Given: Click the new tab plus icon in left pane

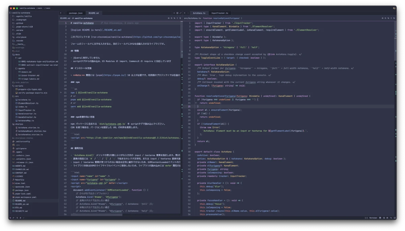Looking at the screenshot, I should 174,13.
